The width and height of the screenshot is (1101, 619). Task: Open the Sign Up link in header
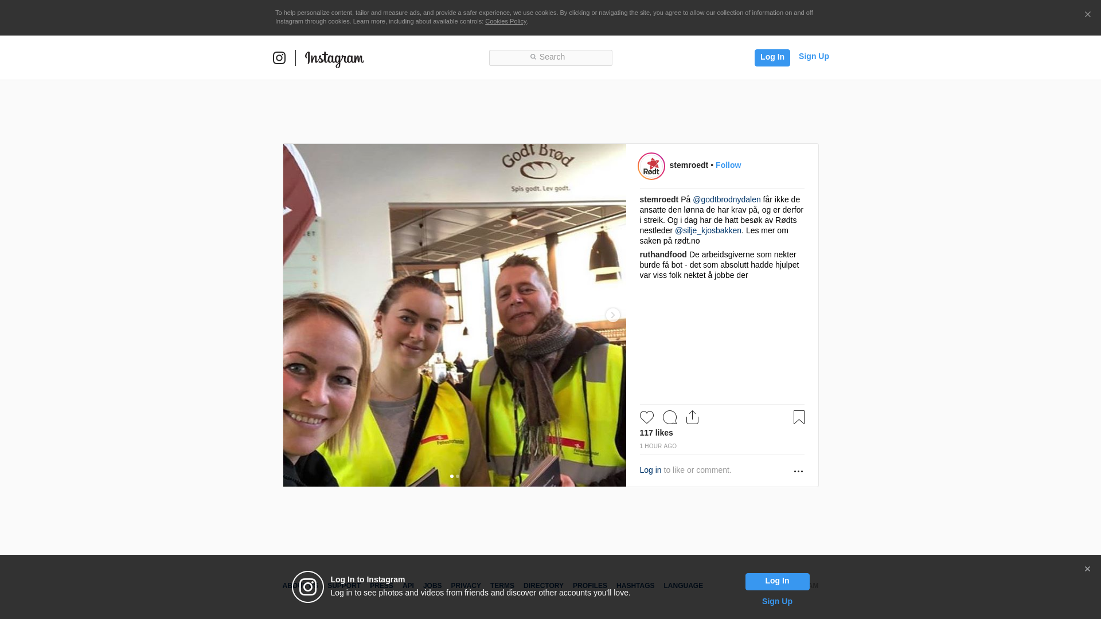pyautogui.click(x=814, y=56)
